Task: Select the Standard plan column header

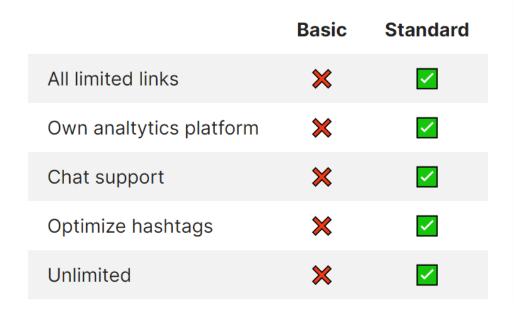Action: coord(427,30)
